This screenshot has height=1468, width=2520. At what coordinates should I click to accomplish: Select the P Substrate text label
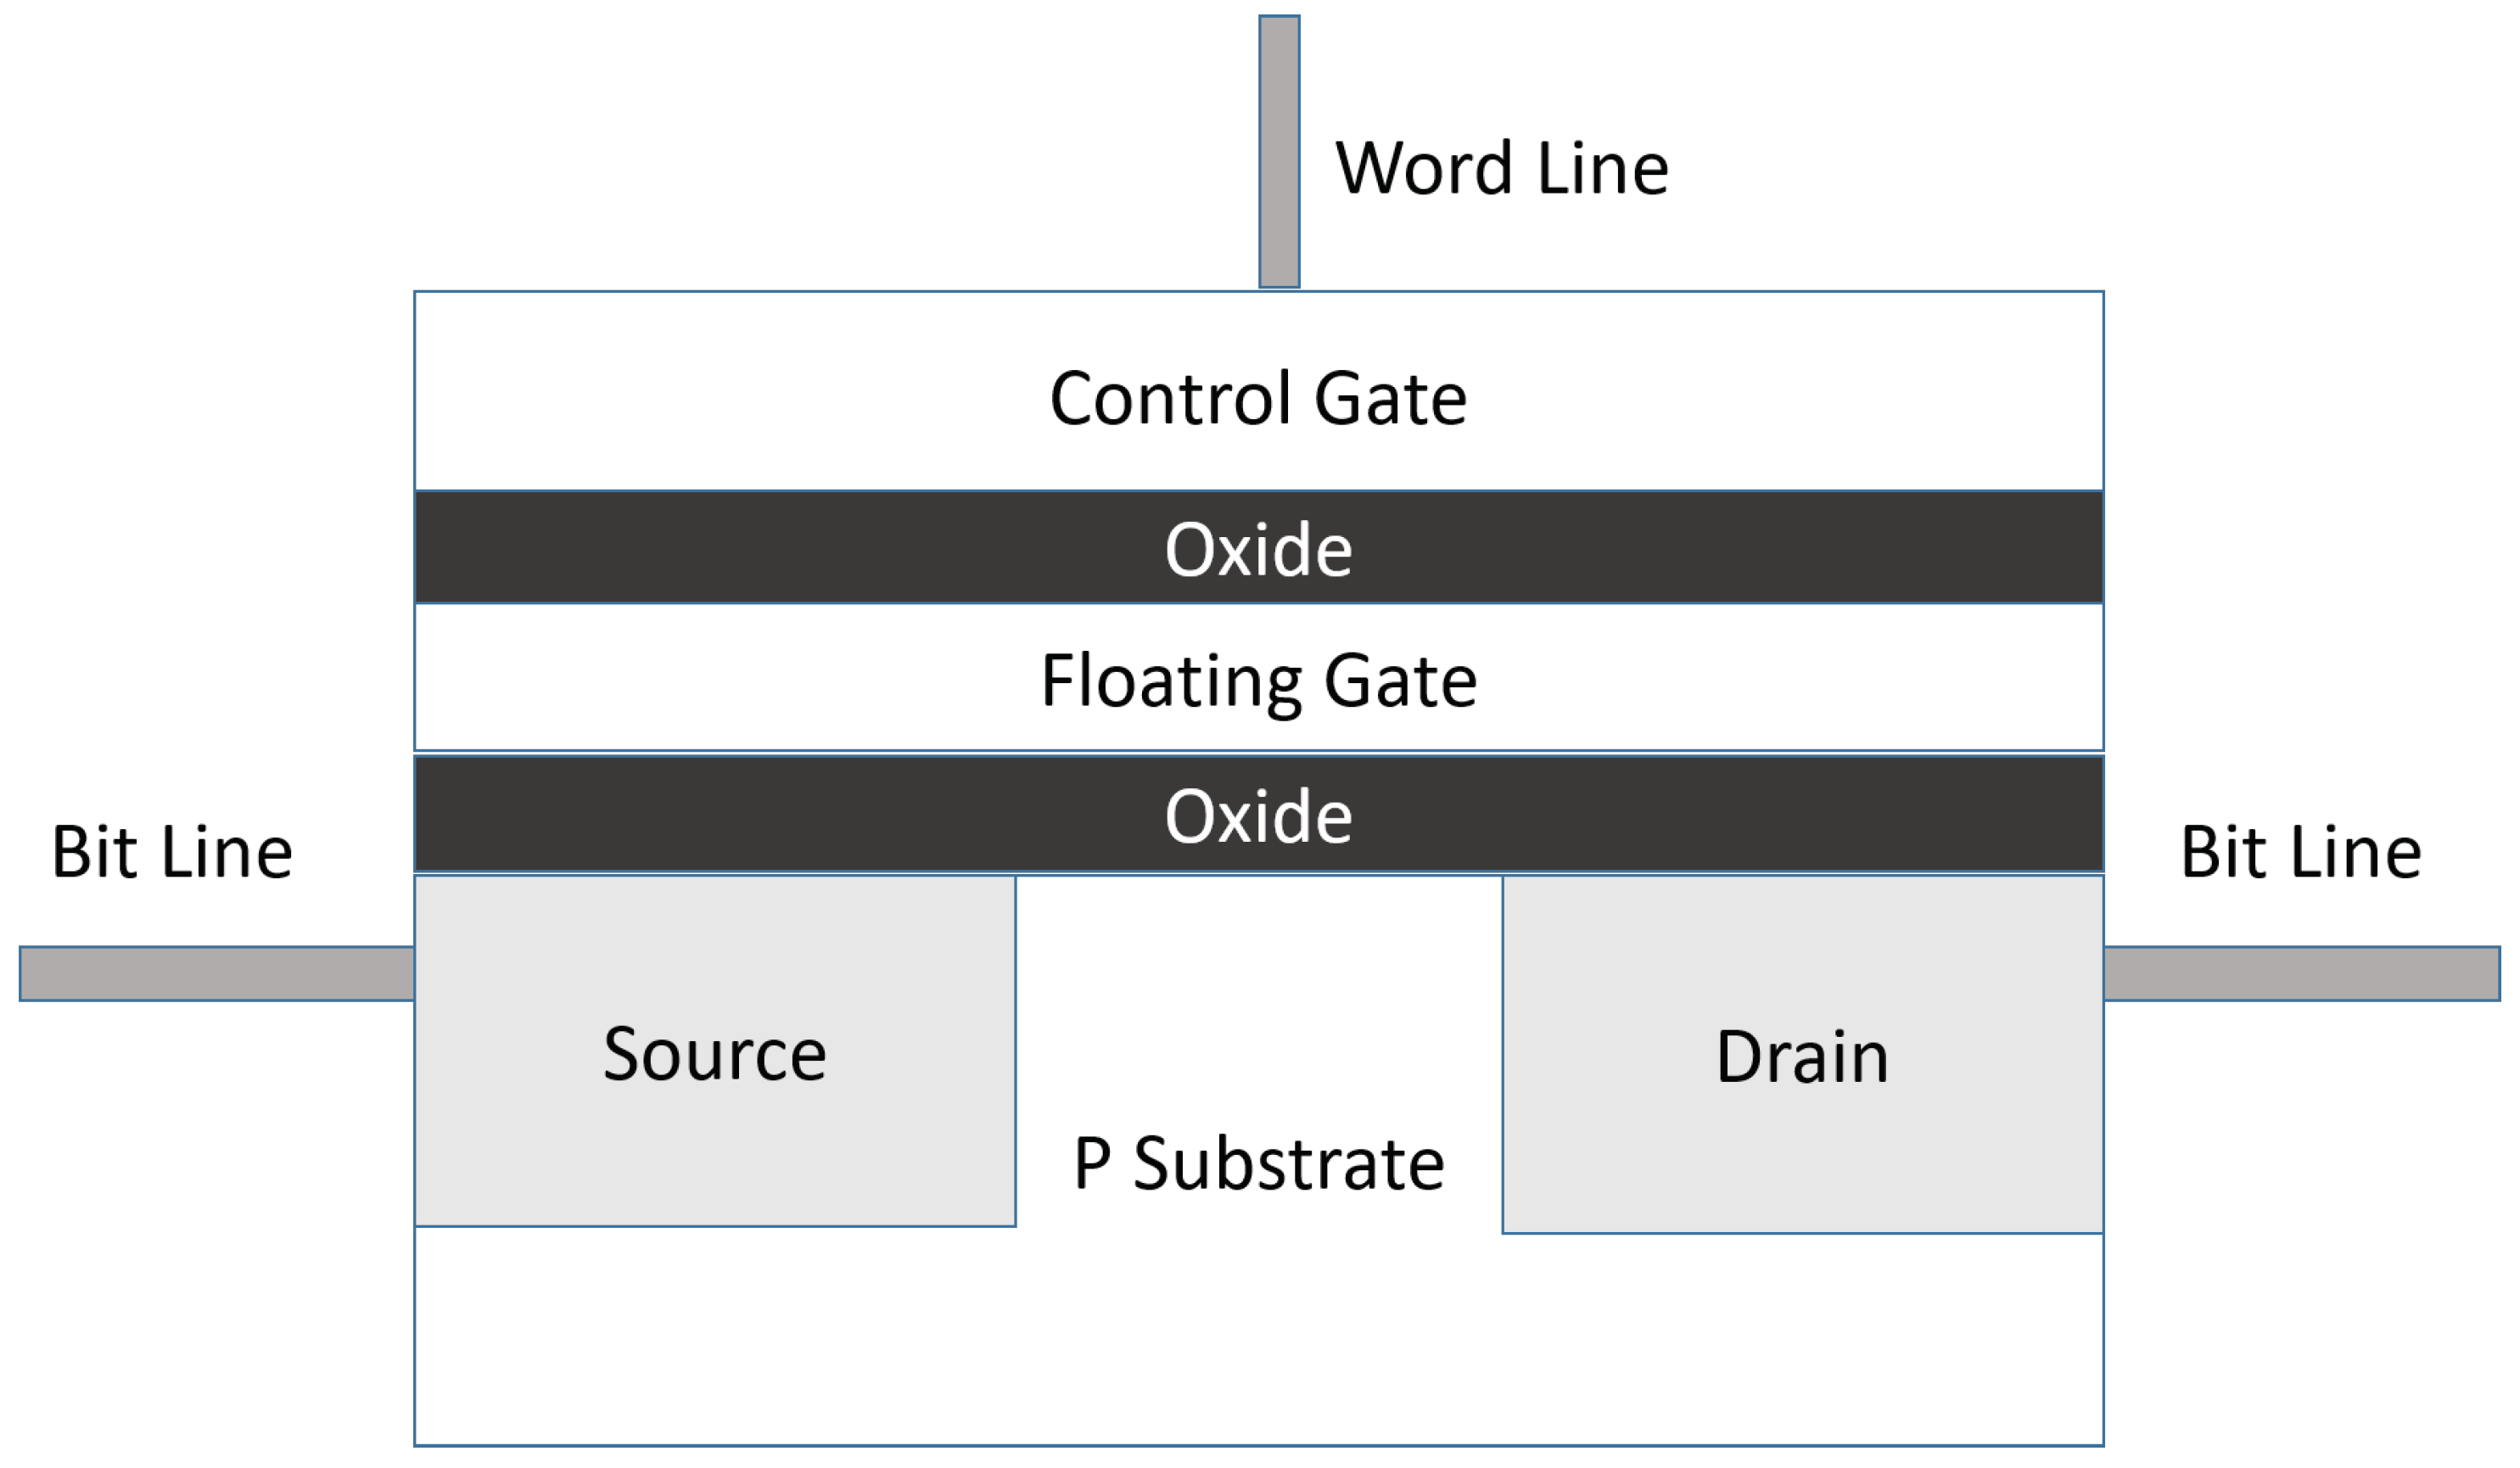1259,1164
